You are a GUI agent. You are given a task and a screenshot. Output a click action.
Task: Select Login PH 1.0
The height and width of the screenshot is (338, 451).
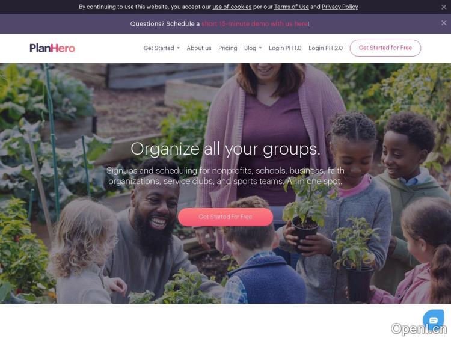click(x=285, y=48)
